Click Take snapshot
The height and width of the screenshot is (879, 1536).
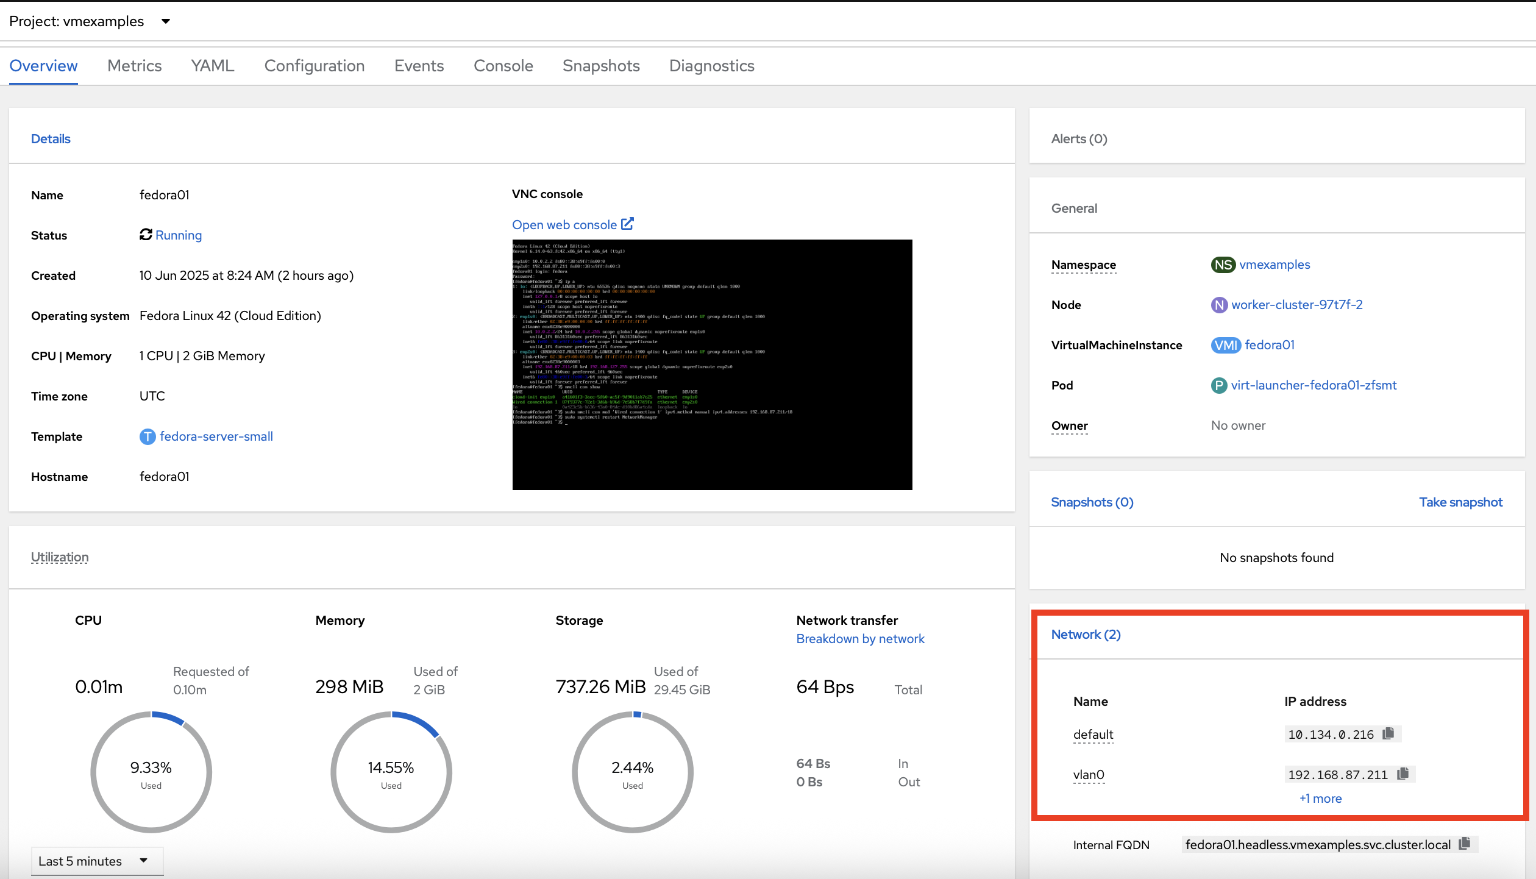tap(1460, 502)
